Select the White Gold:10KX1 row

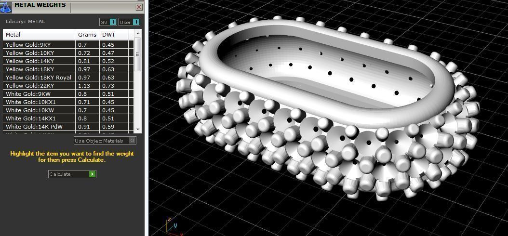click(68, 102)
